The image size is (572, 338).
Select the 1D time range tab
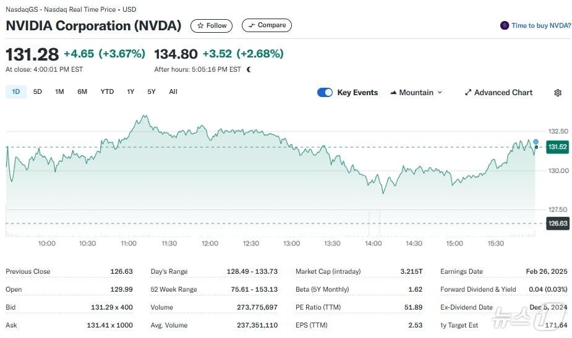click(x=16, y=92)
